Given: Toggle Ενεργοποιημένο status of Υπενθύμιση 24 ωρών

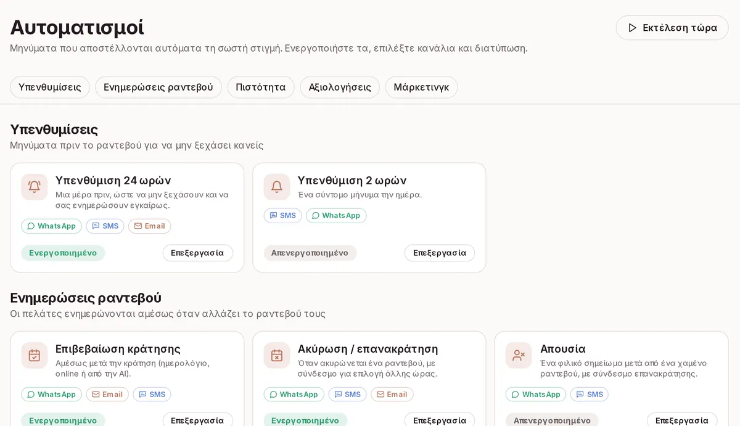Looking at the screenshot, I should [63, 253].
